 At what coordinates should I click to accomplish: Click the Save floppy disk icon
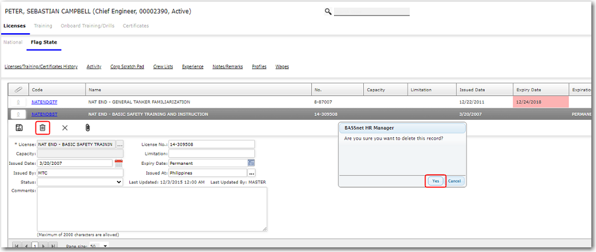pyautogui.click(x=19, y=127)
